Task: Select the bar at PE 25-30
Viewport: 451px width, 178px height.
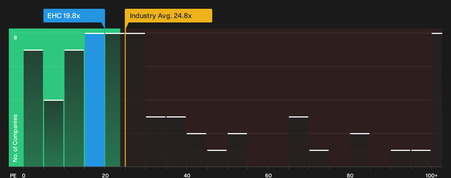Action: pyautogui.click(x=135, y=100)
